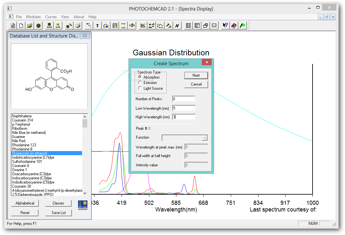
Task: Click the Classes button
Action: [58, 203]
